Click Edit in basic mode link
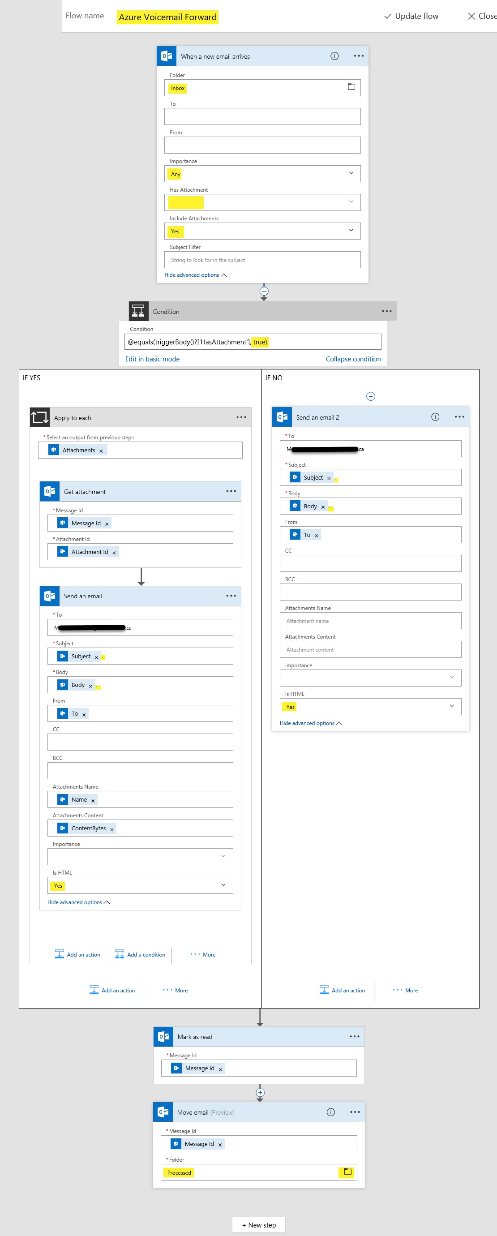The image size is (497, 1236). click(152, 359)
